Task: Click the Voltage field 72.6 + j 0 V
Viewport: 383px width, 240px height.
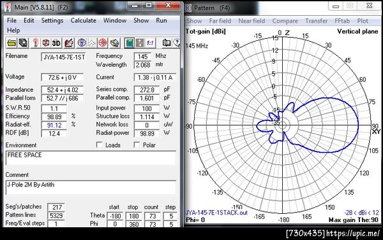Action: coord(63,78)
